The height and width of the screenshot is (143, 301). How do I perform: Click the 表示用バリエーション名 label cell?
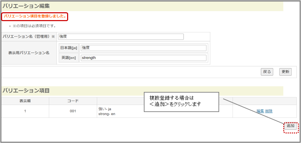29,53
